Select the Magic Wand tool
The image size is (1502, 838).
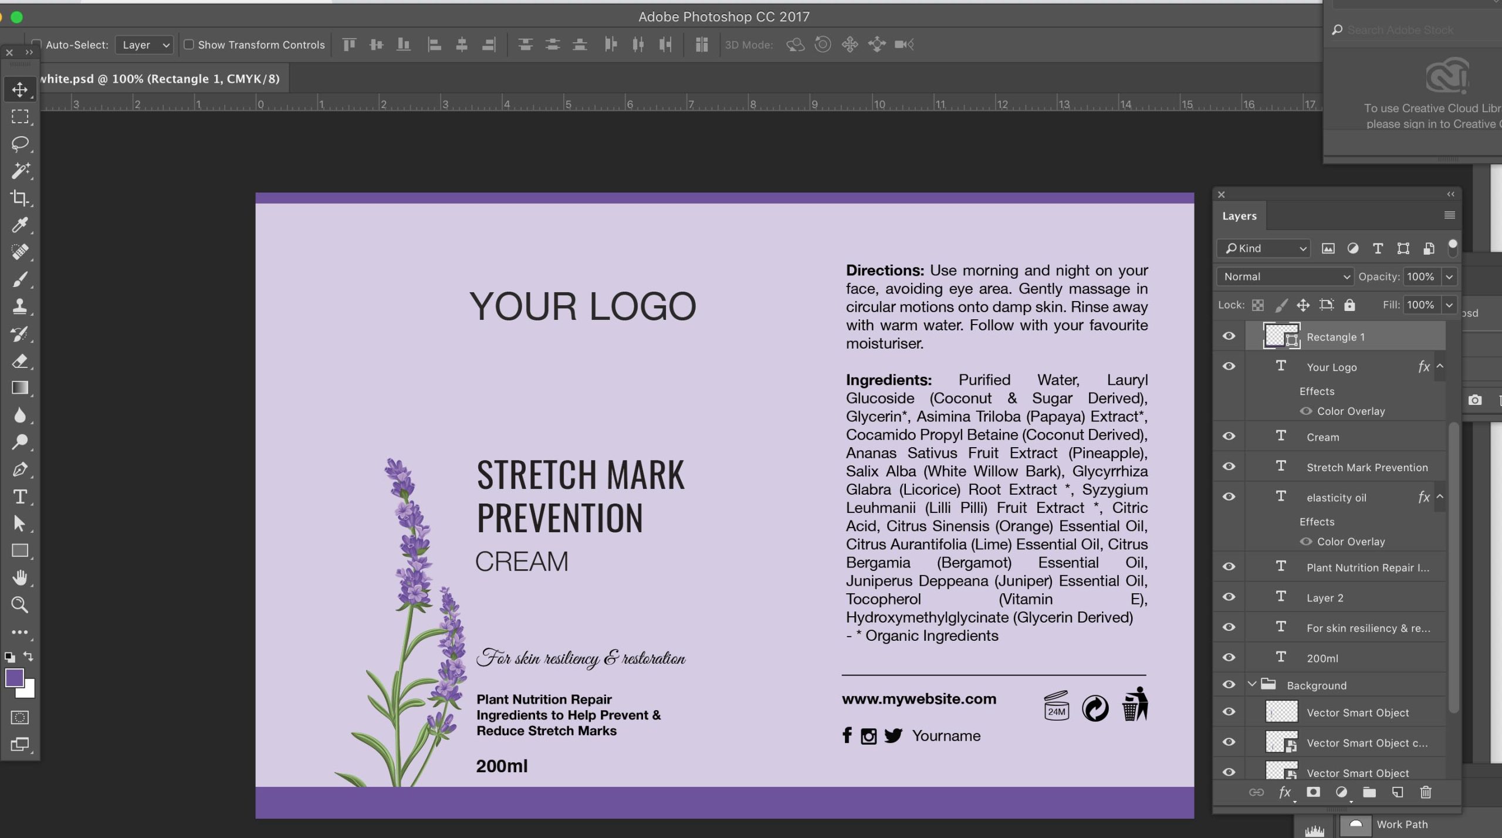20,171
